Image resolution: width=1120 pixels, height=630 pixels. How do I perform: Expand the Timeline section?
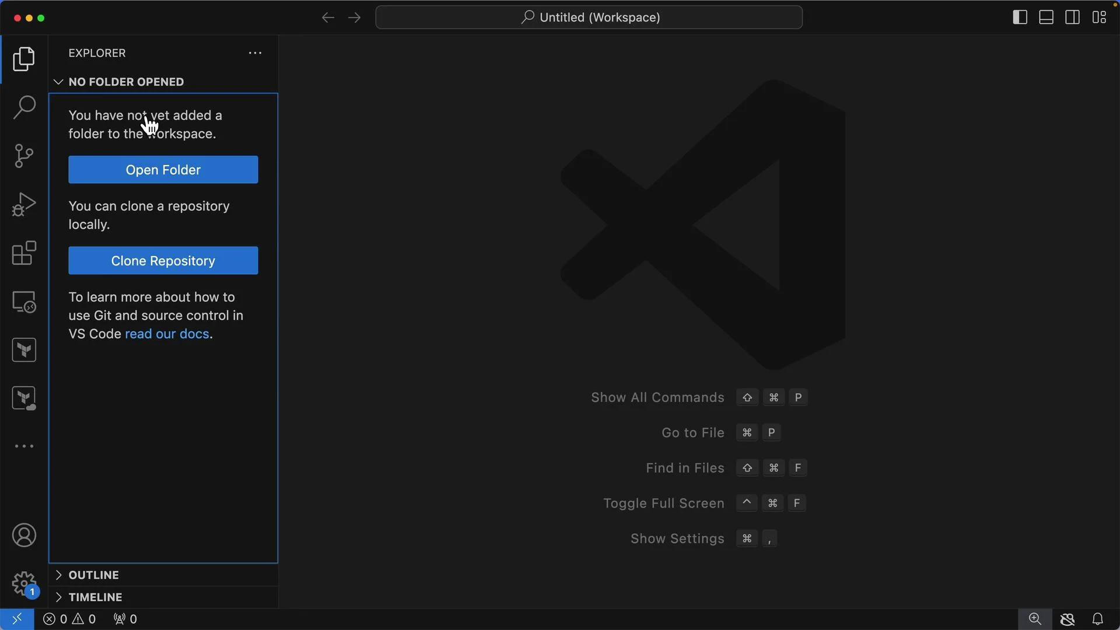coord(163,597)
